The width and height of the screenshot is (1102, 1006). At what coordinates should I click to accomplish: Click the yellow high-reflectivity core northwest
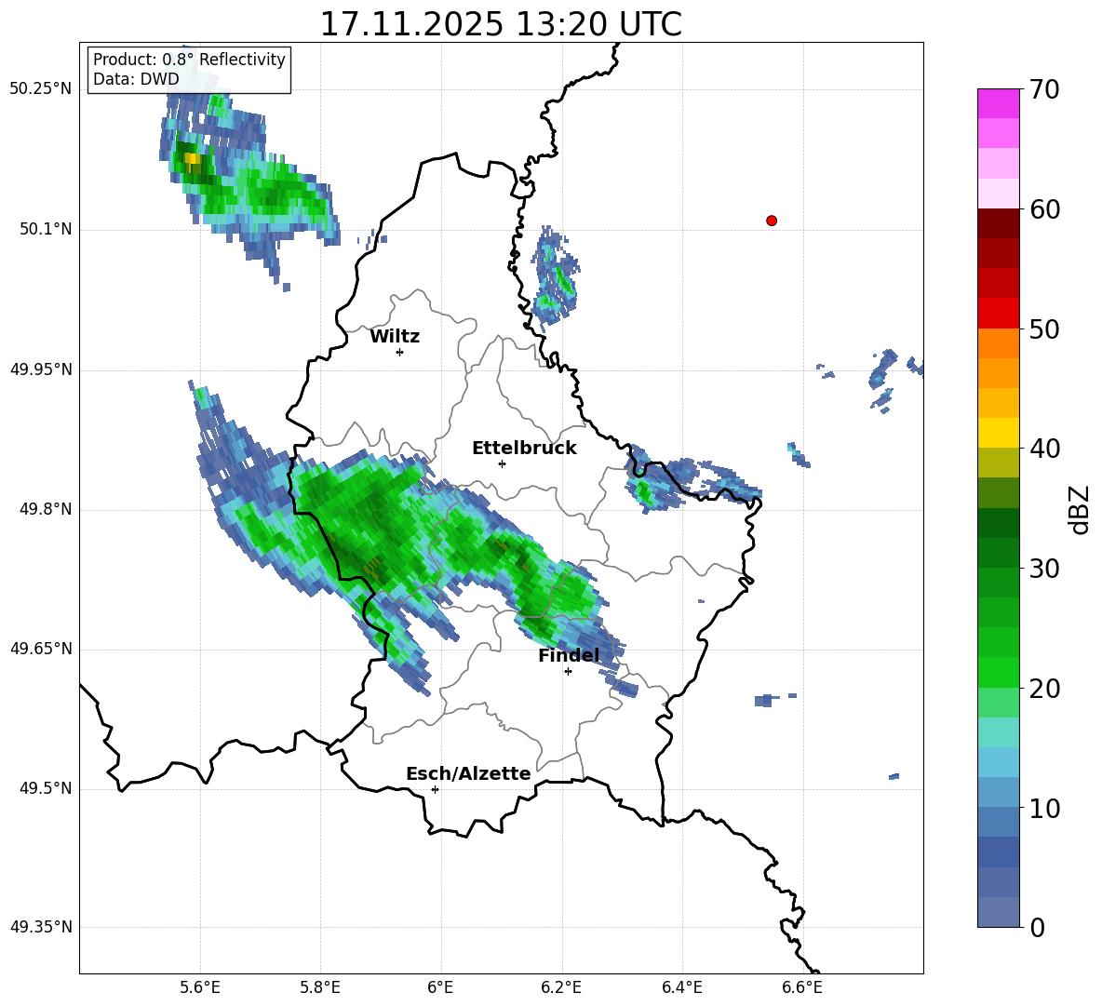click(x=192, y=161)
